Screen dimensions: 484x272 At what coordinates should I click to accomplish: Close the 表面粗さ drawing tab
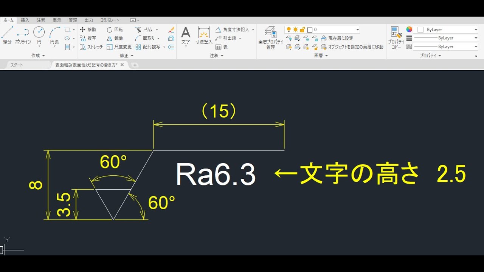pos(122,65)
